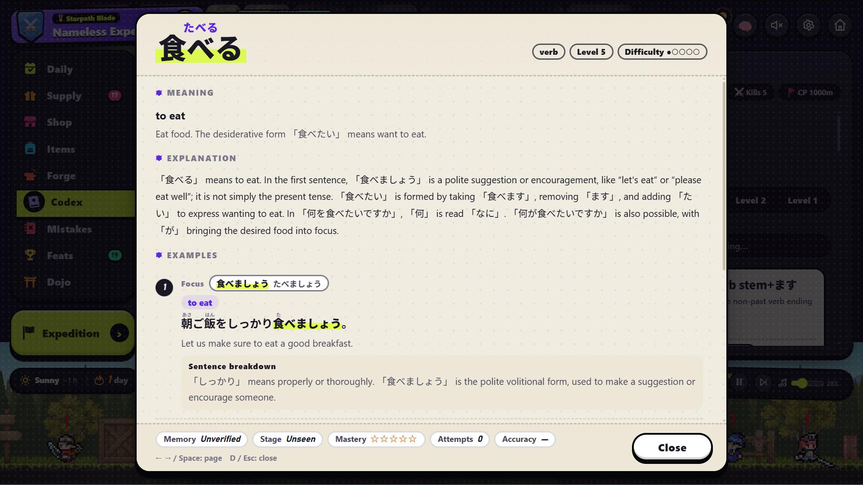Image resolution: width=863 pixels, height=485 pixels.
Task: Click the music note icon
Action: click(x=783, y=383)
